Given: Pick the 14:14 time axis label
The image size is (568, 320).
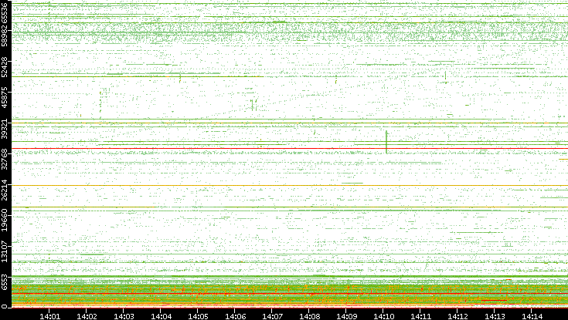Looking at the screenshot, I should pyautogui.click(x=532, y=317).
